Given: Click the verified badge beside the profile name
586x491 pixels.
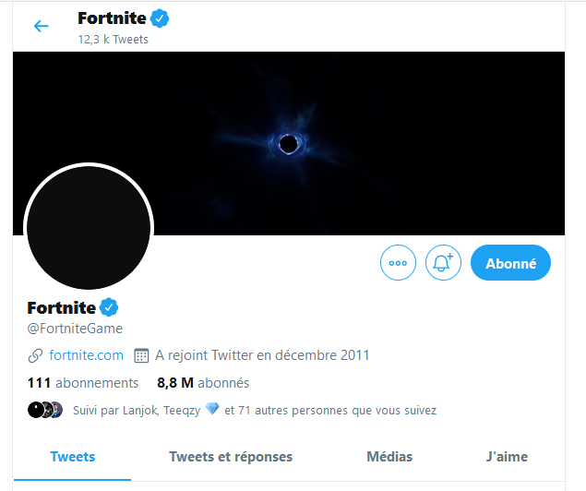Looking at the screenshot, I should click(x=109, y=307).
